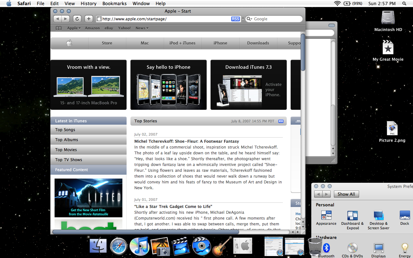Launch iMovie from the Dock

click(181, 247)
